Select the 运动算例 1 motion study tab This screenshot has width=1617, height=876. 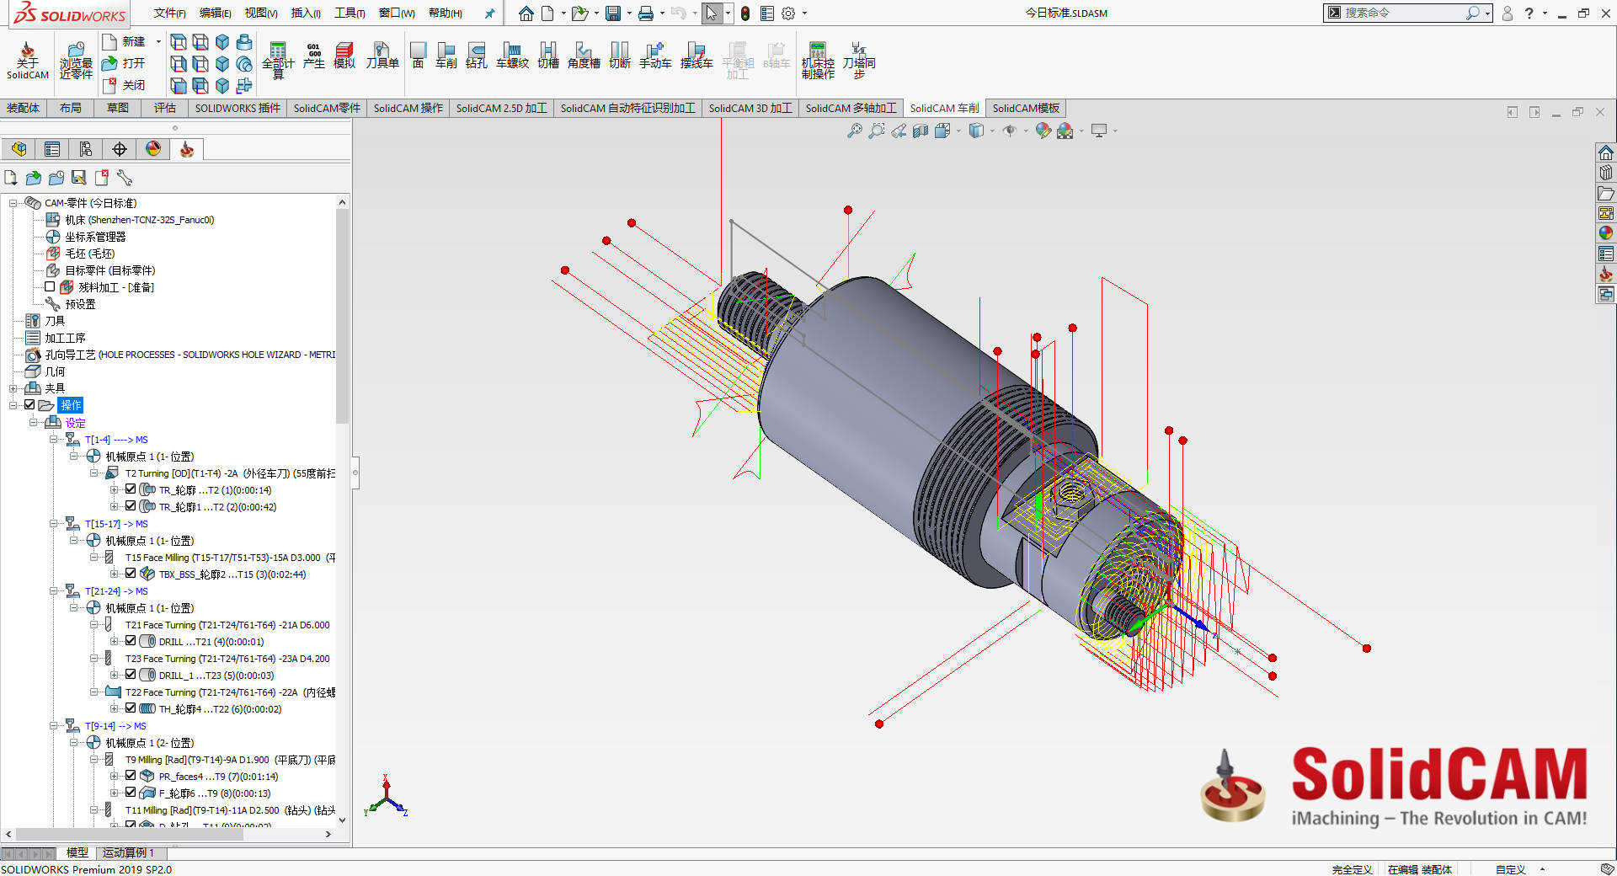[128, 852]
